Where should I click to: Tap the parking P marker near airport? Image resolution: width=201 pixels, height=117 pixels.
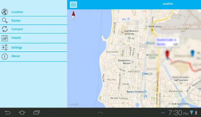pyautogui.click(x=180, y=16)
